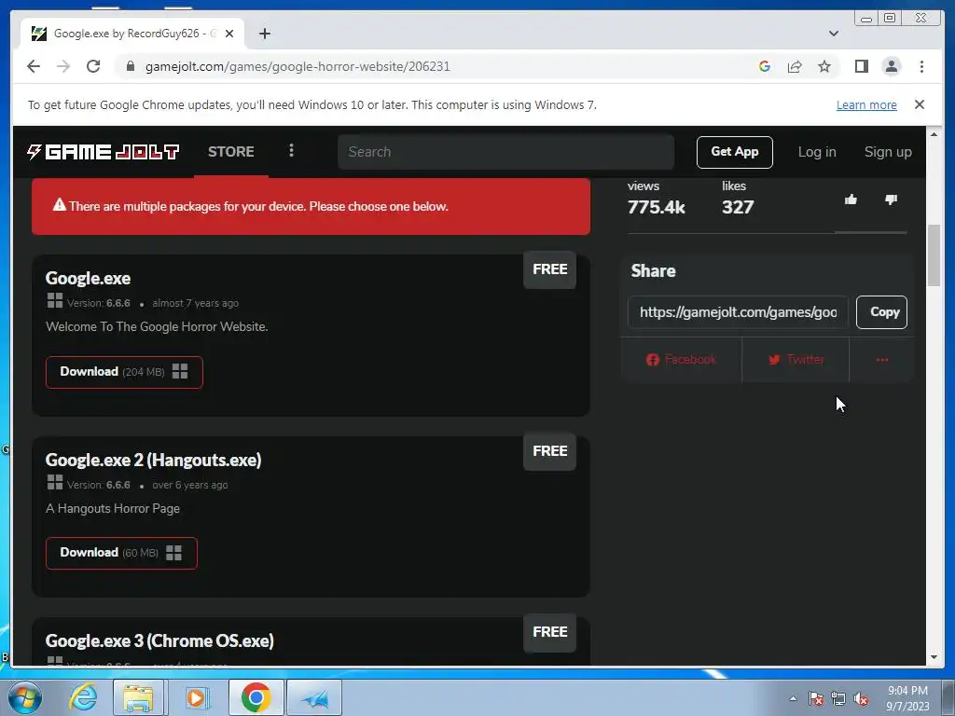Image resolution: width=955 pixels, height=716 pixels.
Task: Share on Twitter
Action: click(x=796, y=359)
